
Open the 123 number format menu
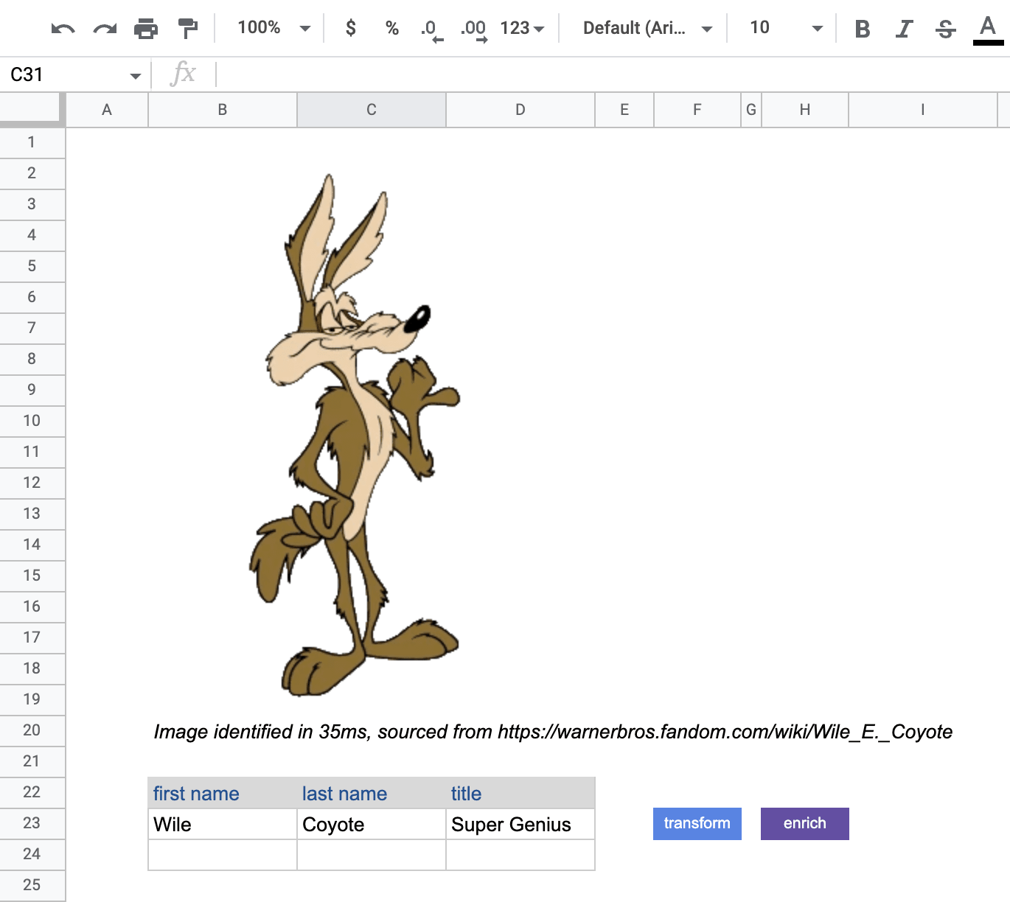pos(522,28)
